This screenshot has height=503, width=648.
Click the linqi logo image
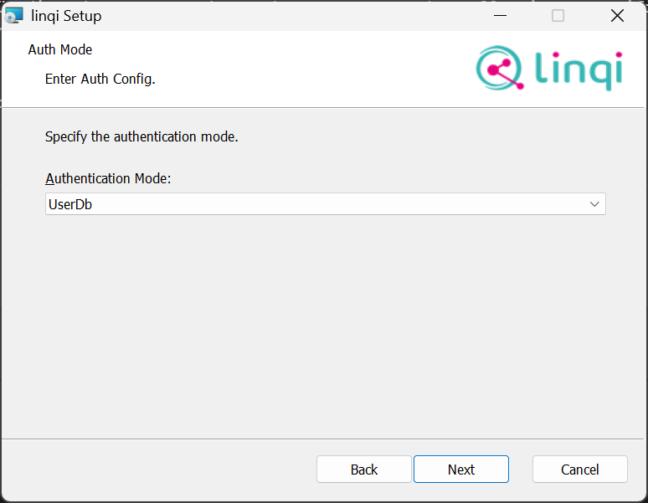point(549,68)
